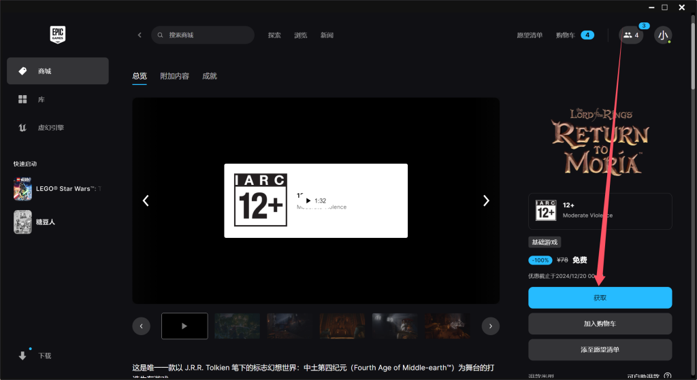The image size is (697, 380).
Task: Close the Epic Games Launcher window
Action: (682, 7)
